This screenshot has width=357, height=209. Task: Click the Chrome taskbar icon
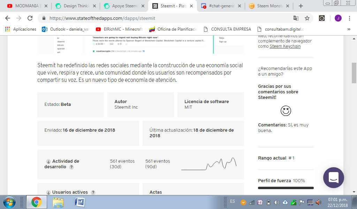(x=37, y=202)
